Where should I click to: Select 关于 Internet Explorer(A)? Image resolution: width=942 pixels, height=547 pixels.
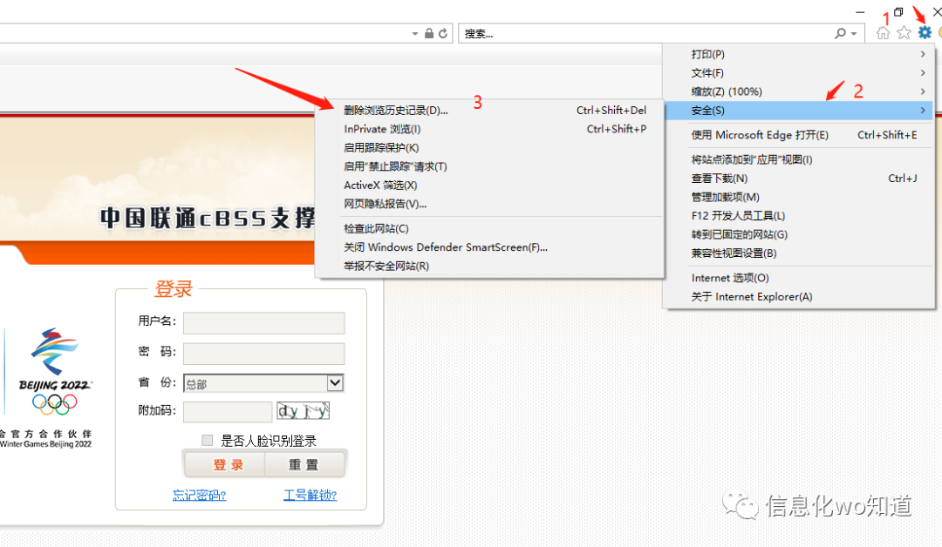coord(799,297)
